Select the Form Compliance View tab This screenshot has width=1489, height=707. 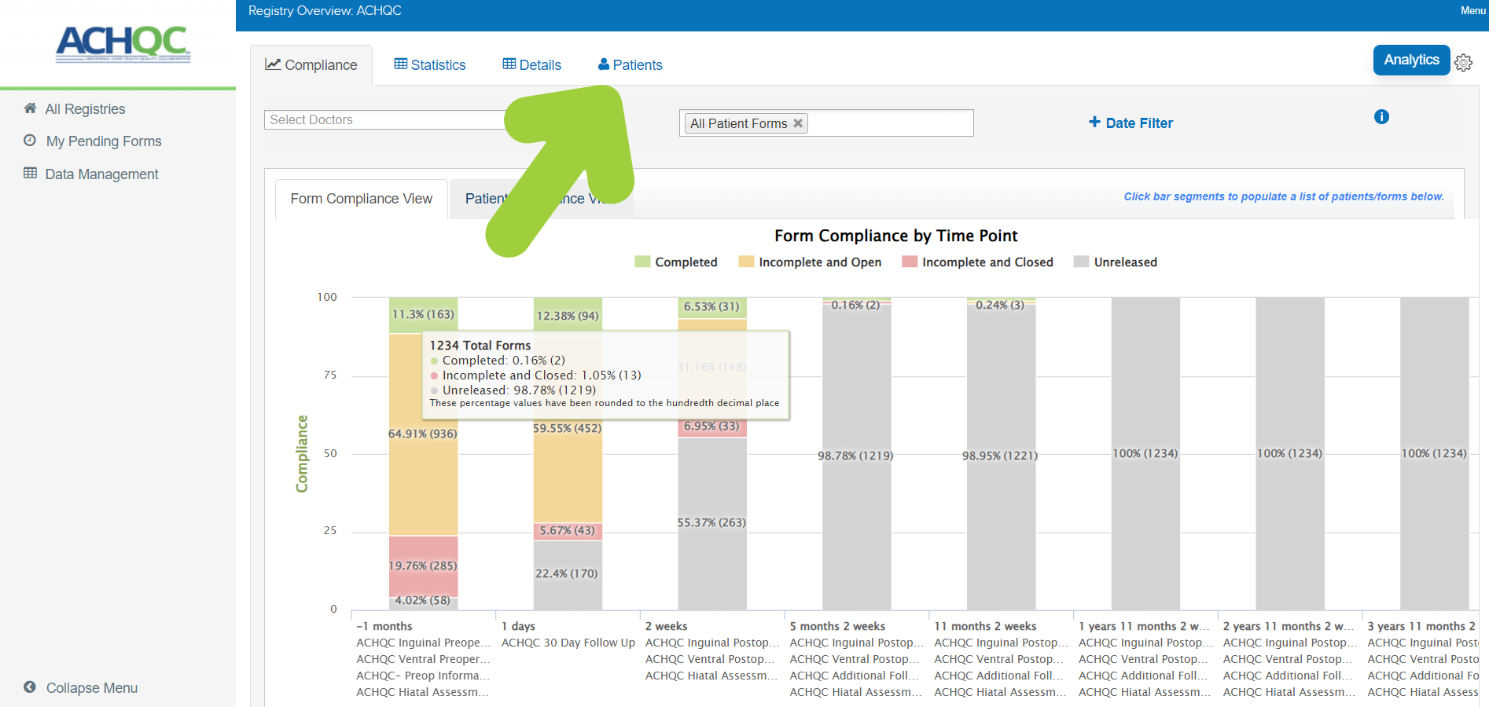click(x=362, y=199)
